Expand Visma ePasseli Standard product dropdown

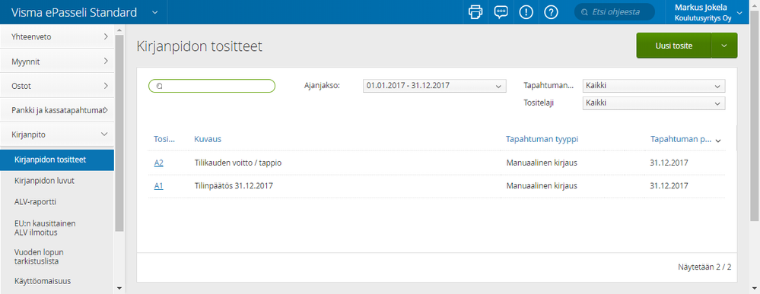[154, 12]
